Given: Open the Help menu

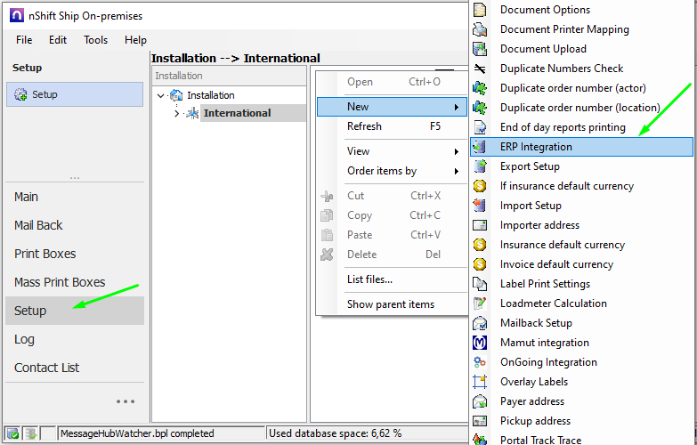Looking at the screenshot, I should point(135,40).
